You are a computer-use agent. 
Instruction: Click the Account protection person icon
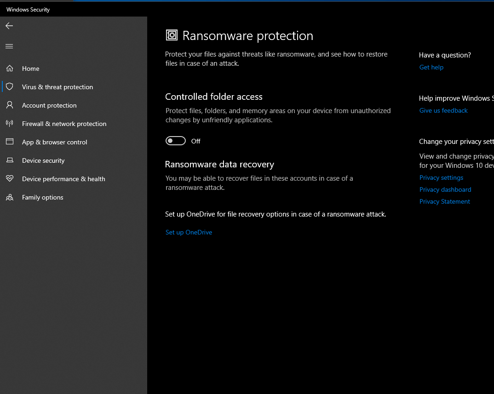point(9,105)
